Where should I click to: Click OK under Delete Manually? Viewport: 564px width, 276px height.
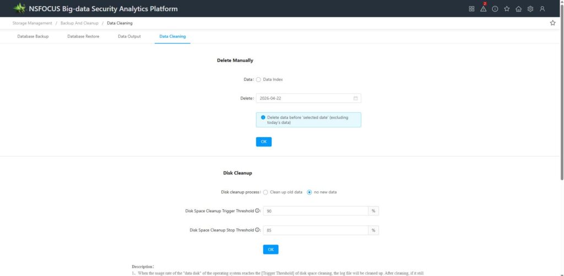click(x=264, y=142)
